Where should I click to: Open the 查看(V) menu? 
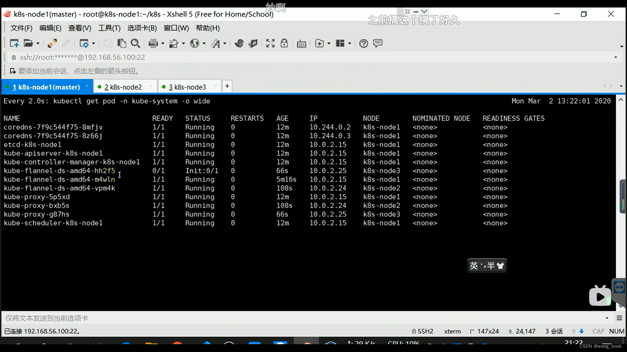(80, 28)
